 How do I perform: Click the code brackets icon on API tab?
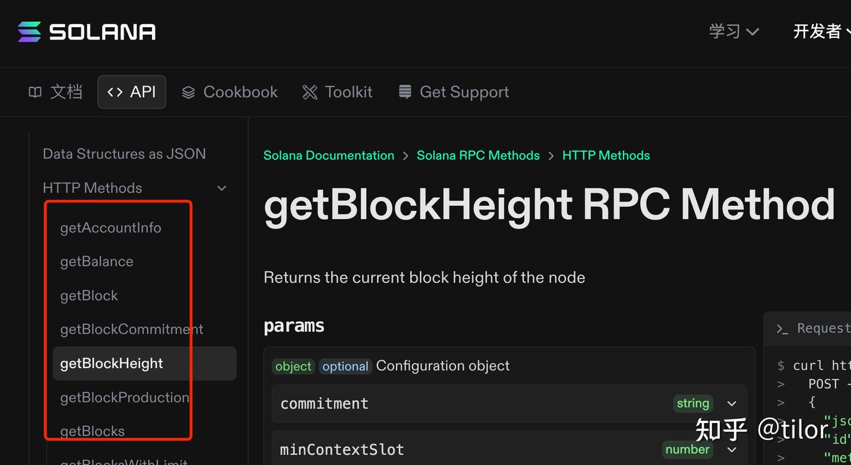115,92
